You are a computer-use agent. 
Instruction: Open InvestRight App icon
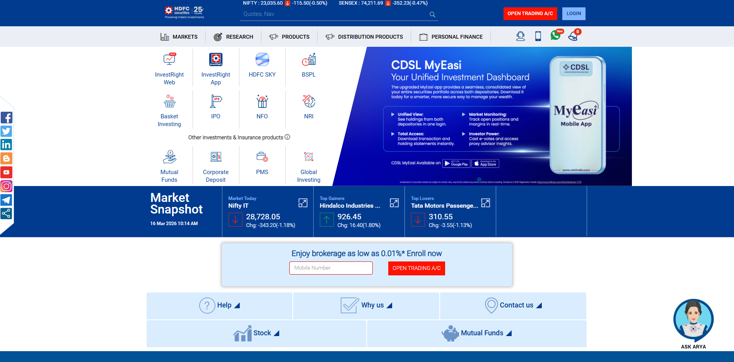pos(216,60)
